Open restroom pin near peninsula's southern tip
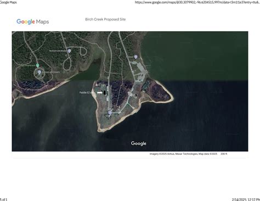This screenshot has width=260, height=201. pos(110,113)
